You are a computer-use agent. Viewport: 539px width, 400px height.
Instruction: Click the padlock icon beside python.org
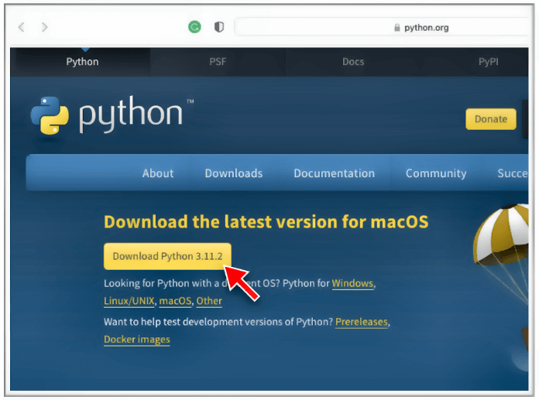tap(397, 28)
